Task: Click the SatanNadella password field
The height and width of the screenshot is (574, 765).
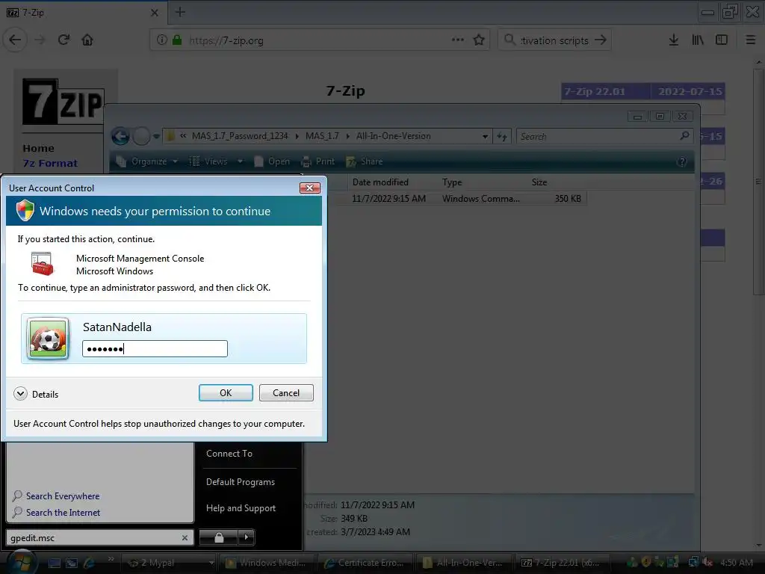Action: tap(155, 348)
